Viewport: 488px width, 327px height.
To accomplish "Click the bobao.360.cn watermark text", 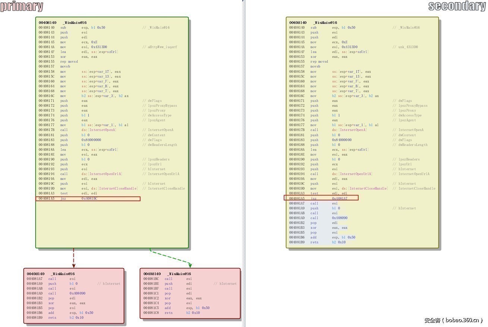I will point(453,320).
